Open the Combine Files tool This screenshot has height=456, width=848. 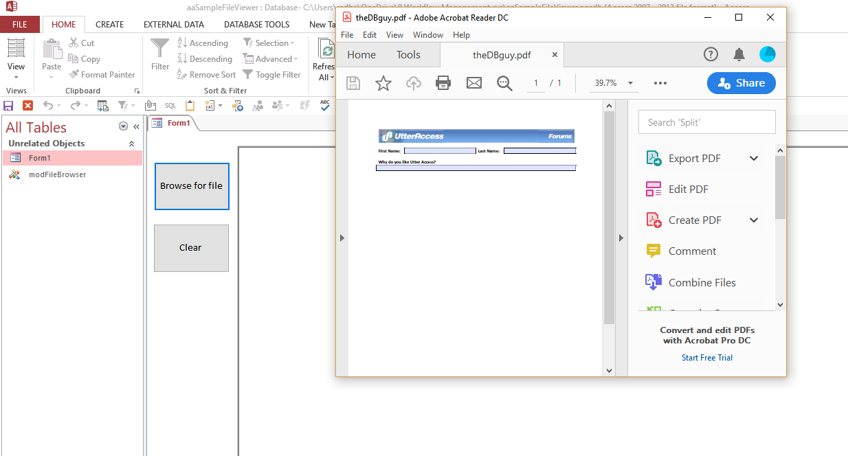click(x=701, y=282)
